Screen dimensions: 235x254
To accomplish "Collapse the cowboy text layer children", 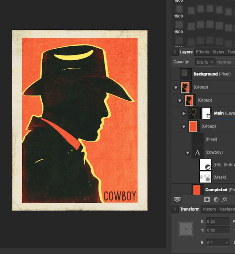I will 188,153.
